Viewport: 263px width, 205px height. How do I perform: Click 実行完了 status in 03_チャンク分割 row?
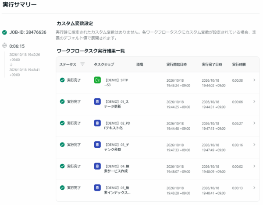[74, 145]
